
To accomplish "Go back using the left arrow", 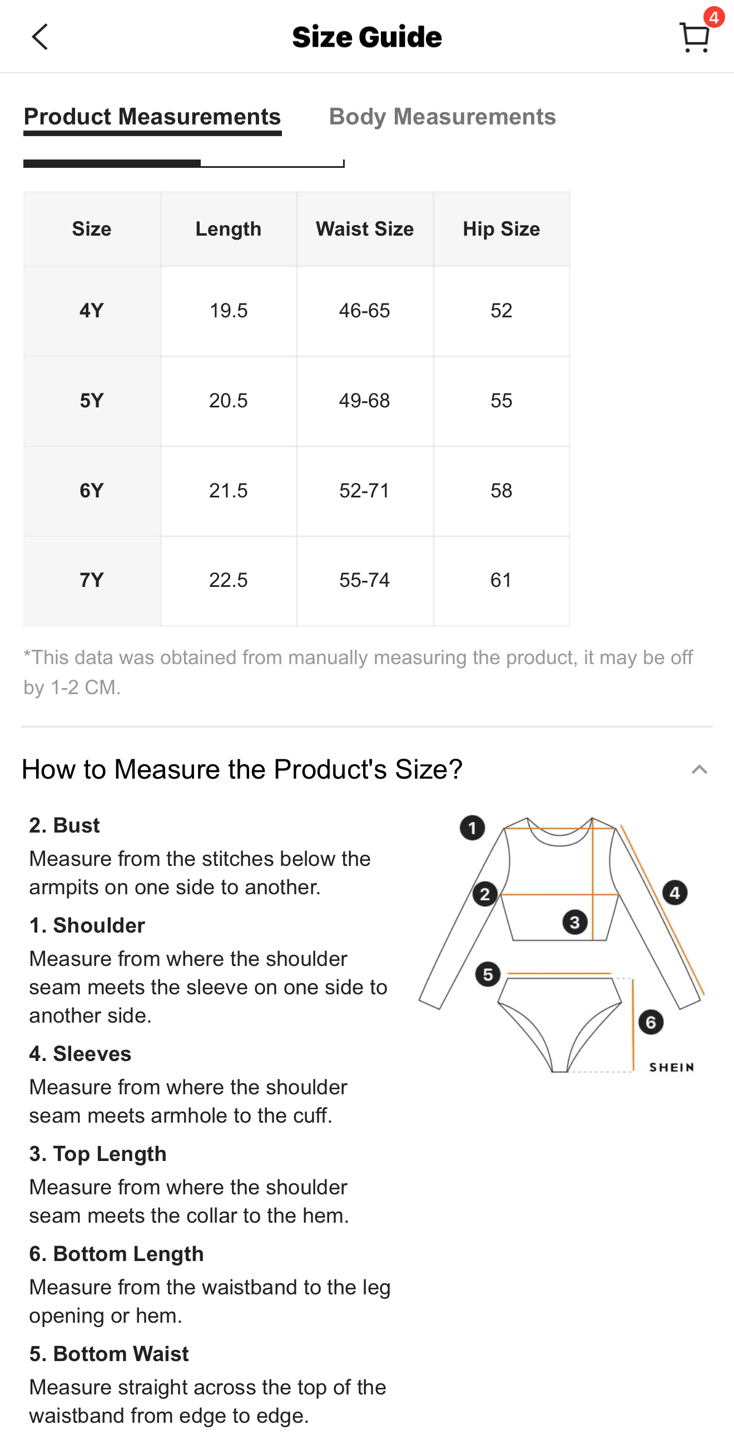I will tap(39, 37).
